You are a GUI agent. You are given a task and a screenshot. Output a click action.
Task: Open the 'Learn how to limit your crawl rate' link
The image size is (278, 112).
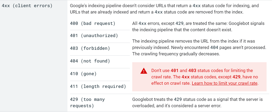224,83
